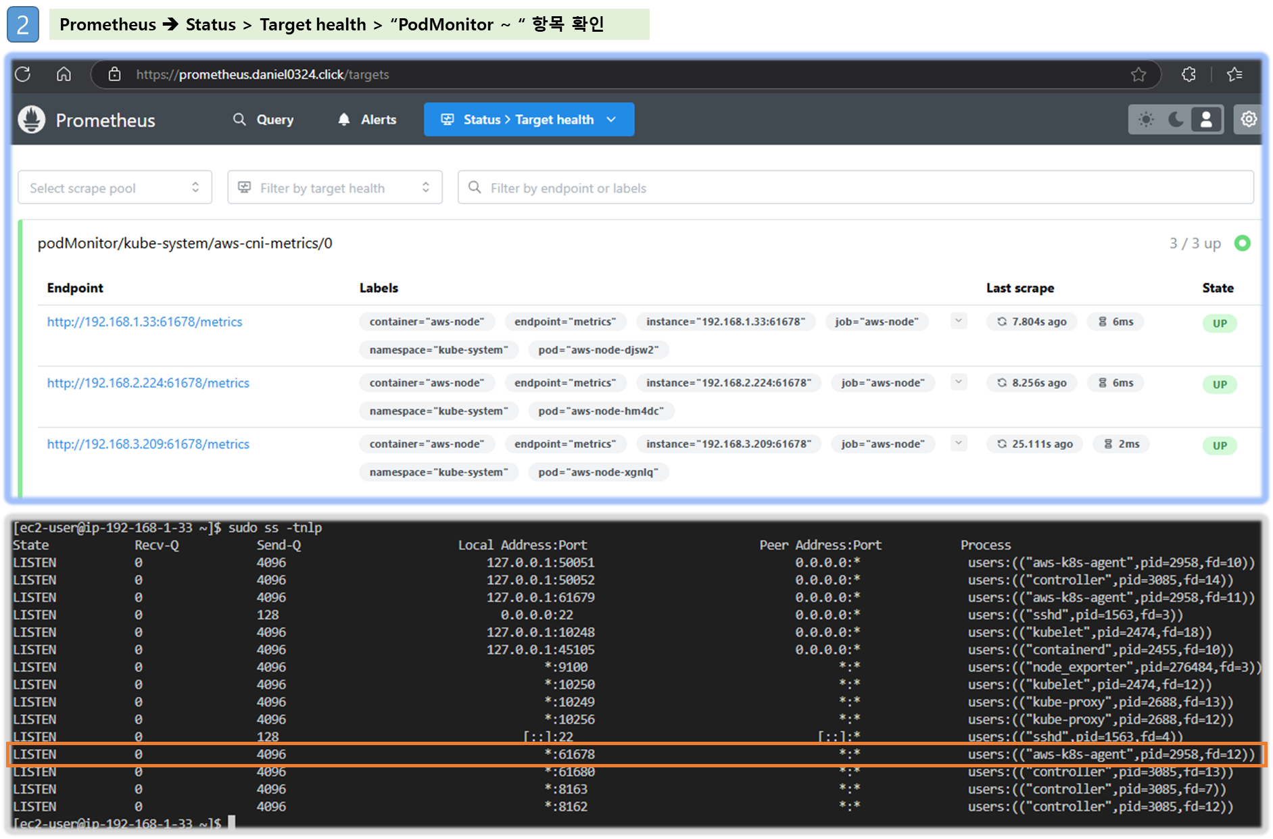Click the UP state badge for 192.168.3.209

click(x=1220, y=446)
